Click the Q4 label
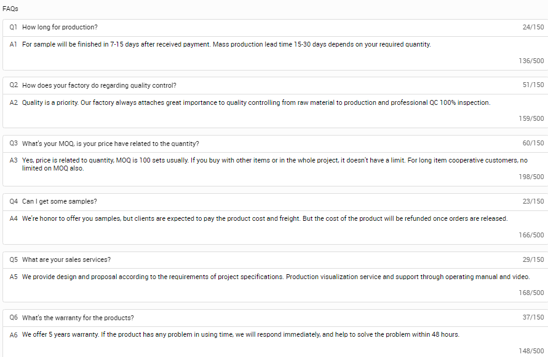This screenshot has width=548, height=357. pyautogui.click(x=14, y=202)
